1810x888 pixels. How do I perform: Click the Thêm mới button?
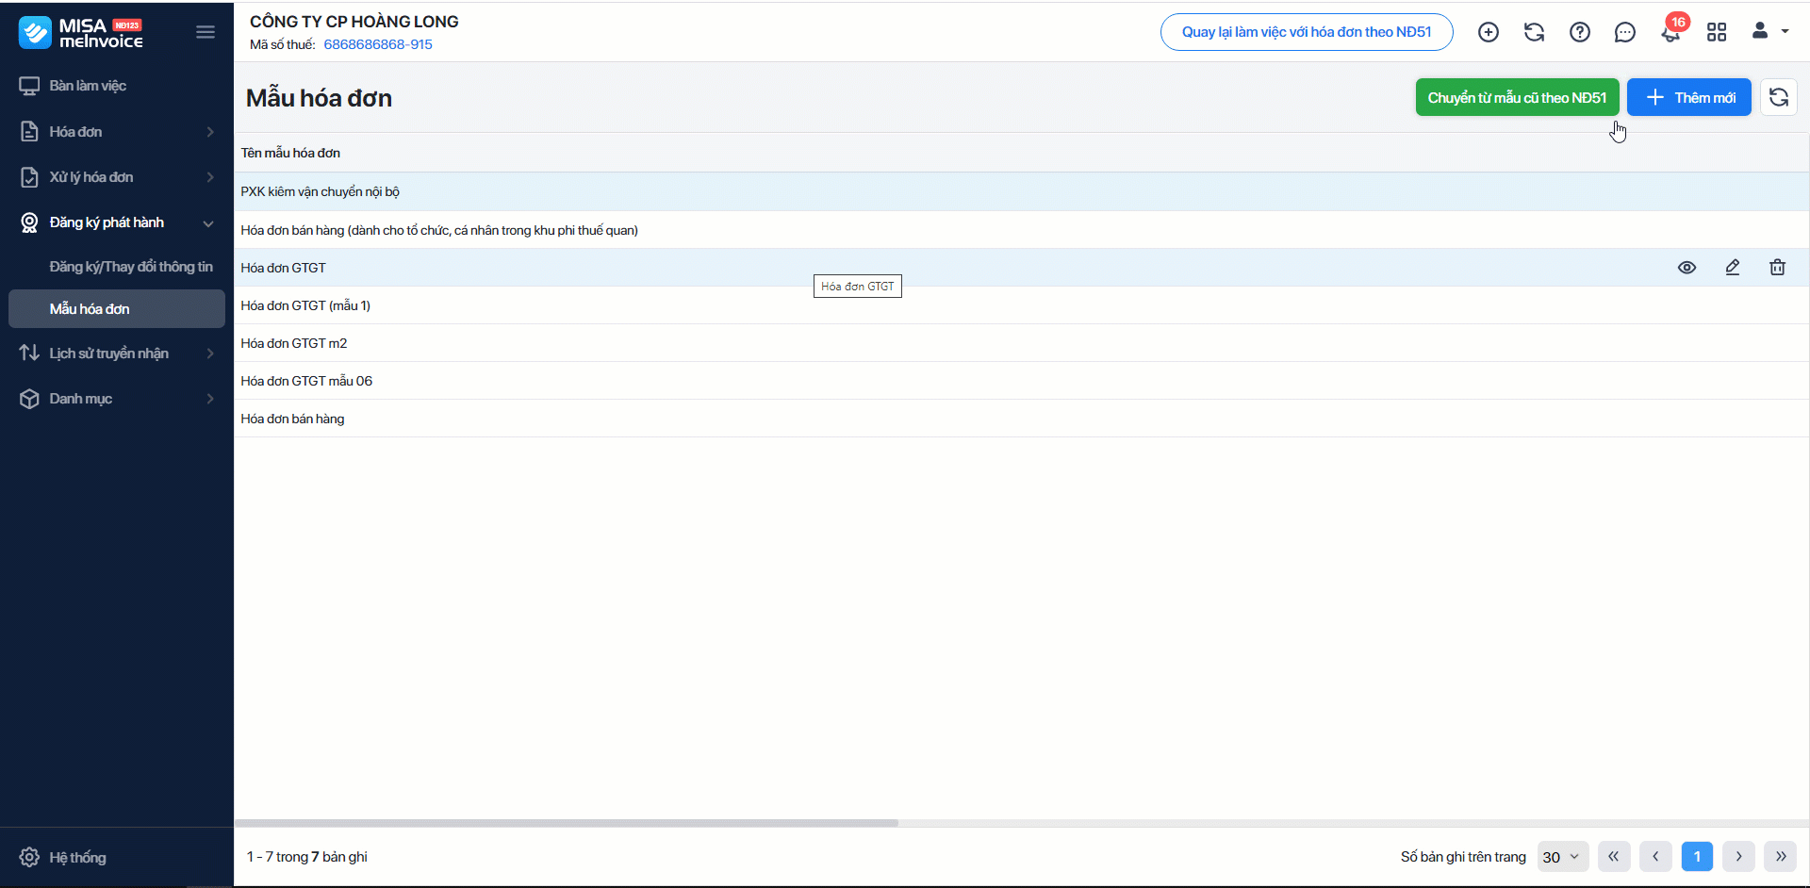(x=1688, y=97)
